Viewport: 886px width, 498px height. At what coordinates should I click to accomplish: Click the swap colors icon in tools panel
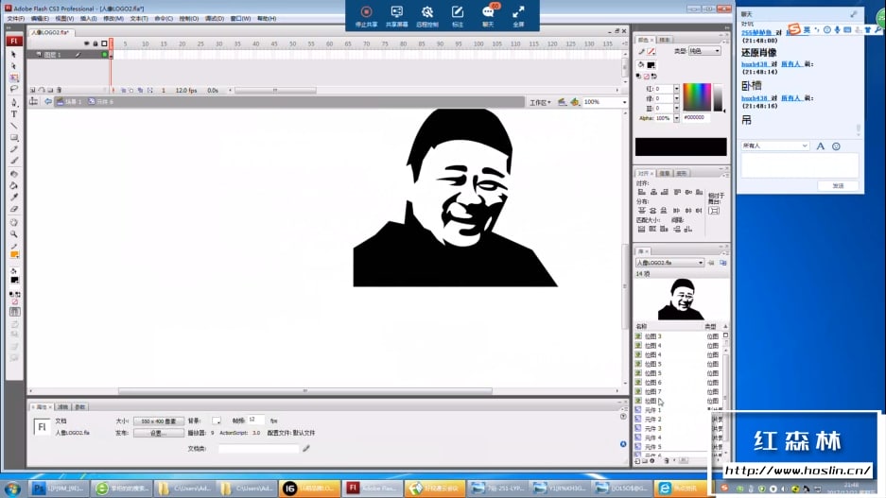pos(18,295)
